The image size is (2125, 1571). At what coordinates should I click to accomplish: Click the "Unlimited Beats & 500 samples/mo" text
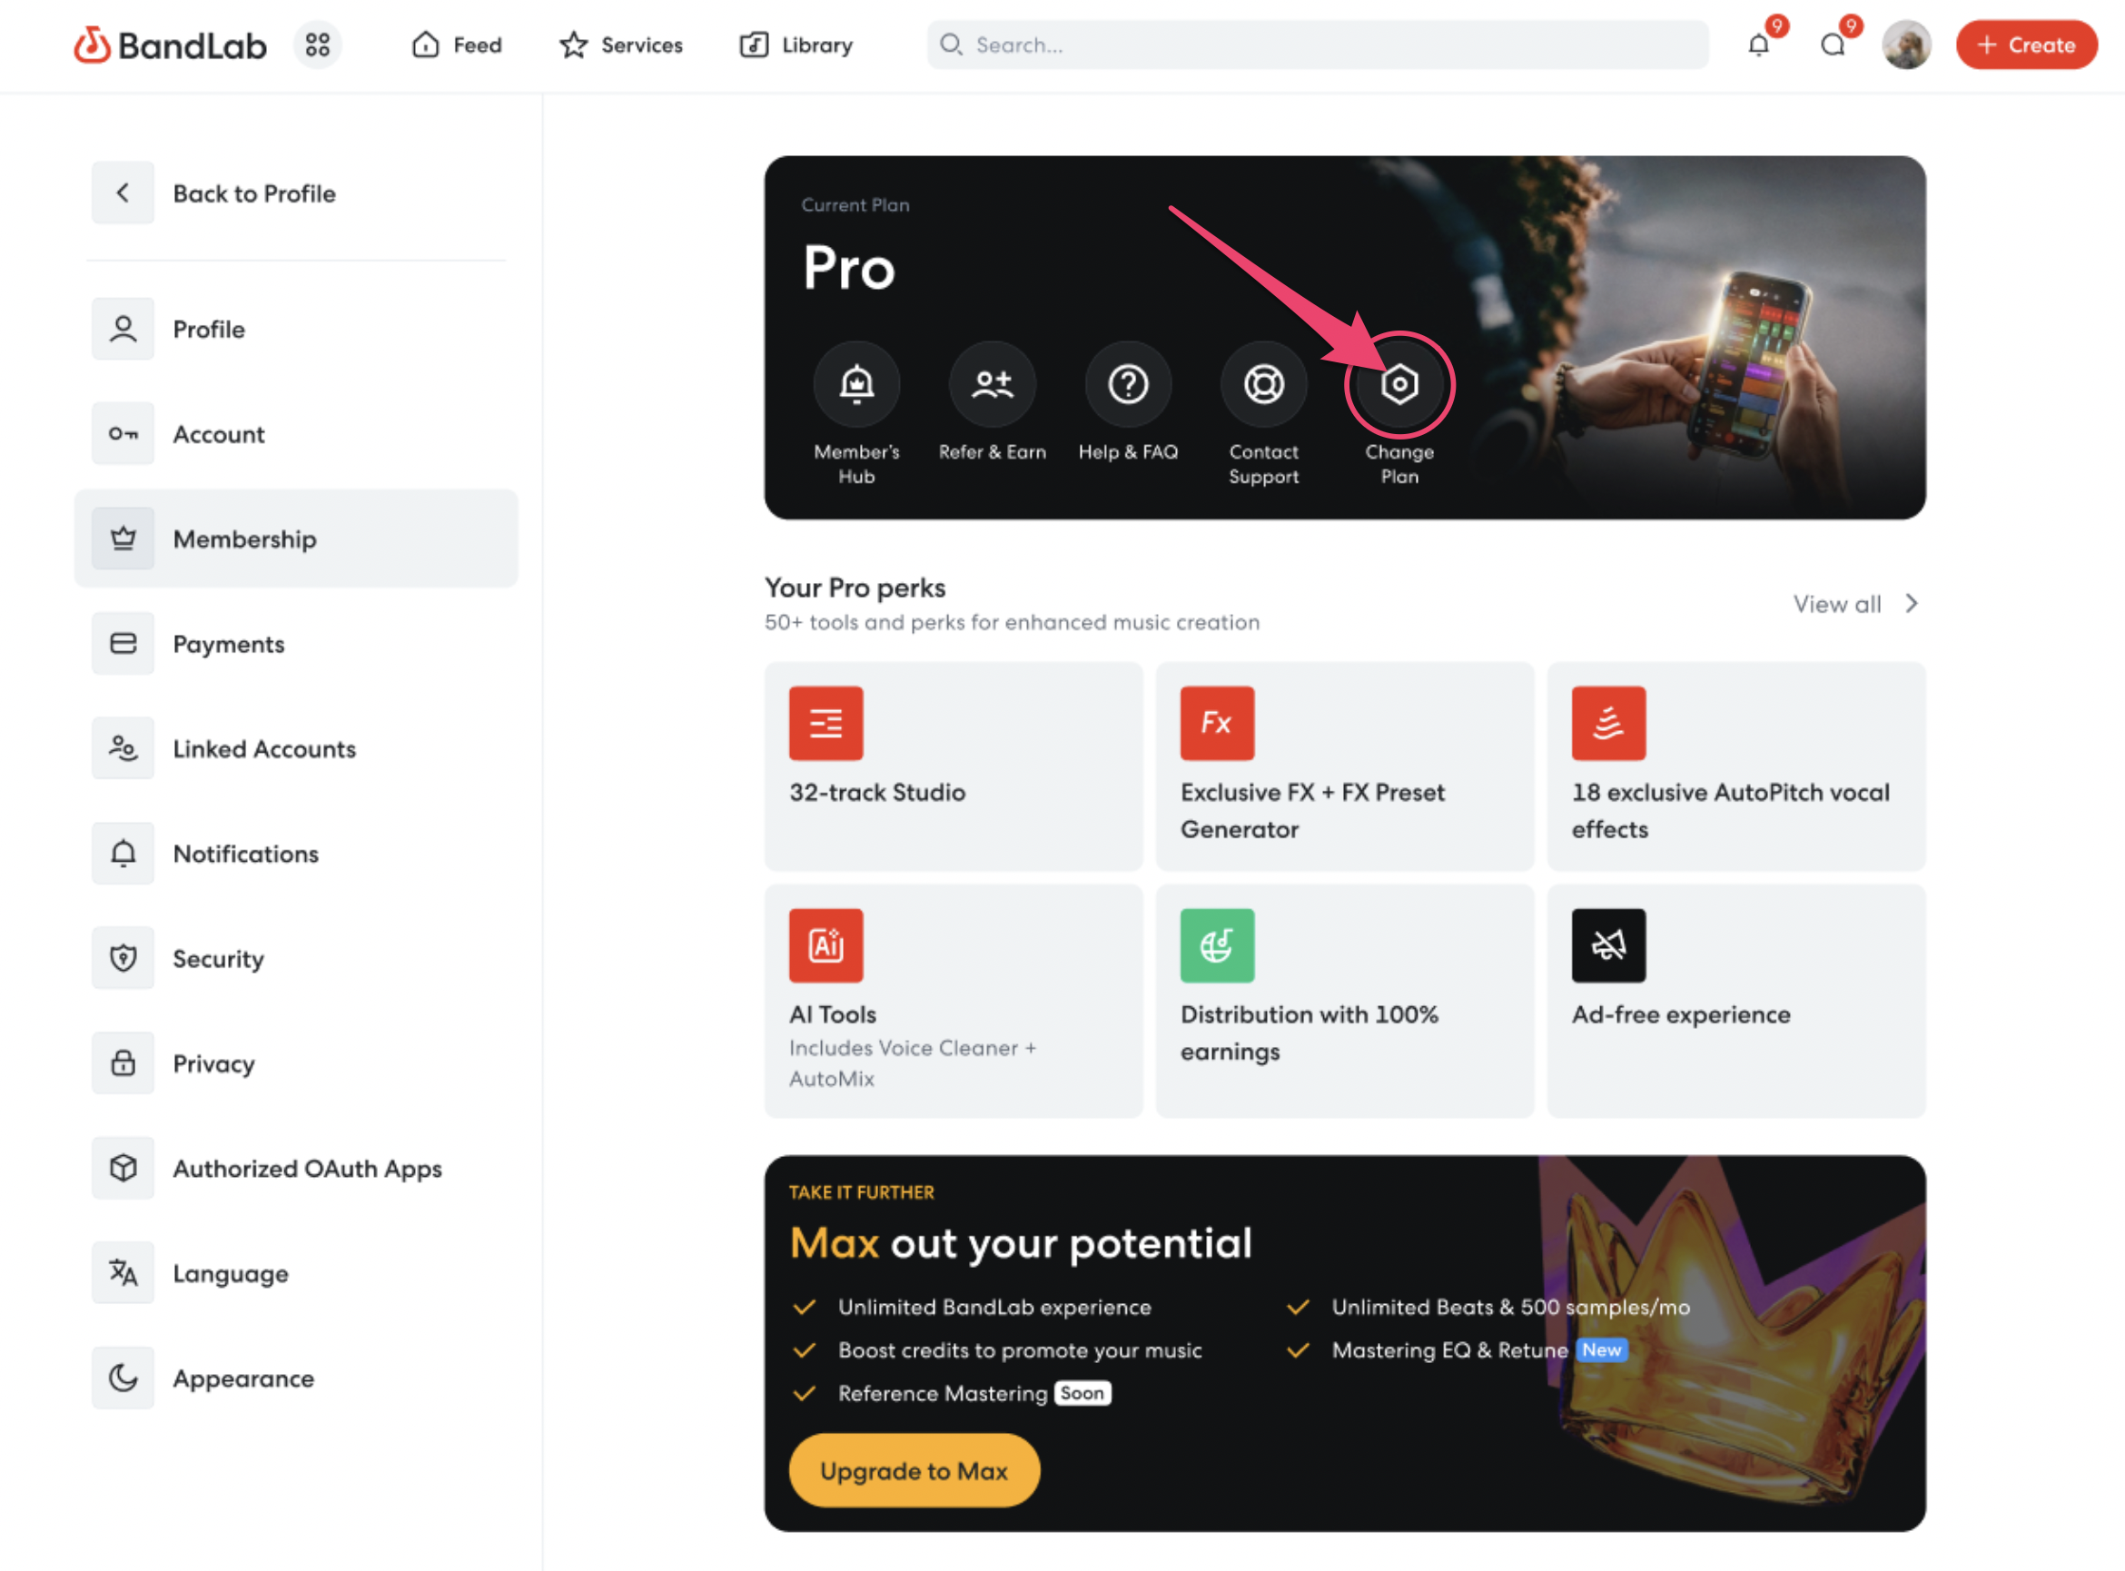tap(1511, 1307)
